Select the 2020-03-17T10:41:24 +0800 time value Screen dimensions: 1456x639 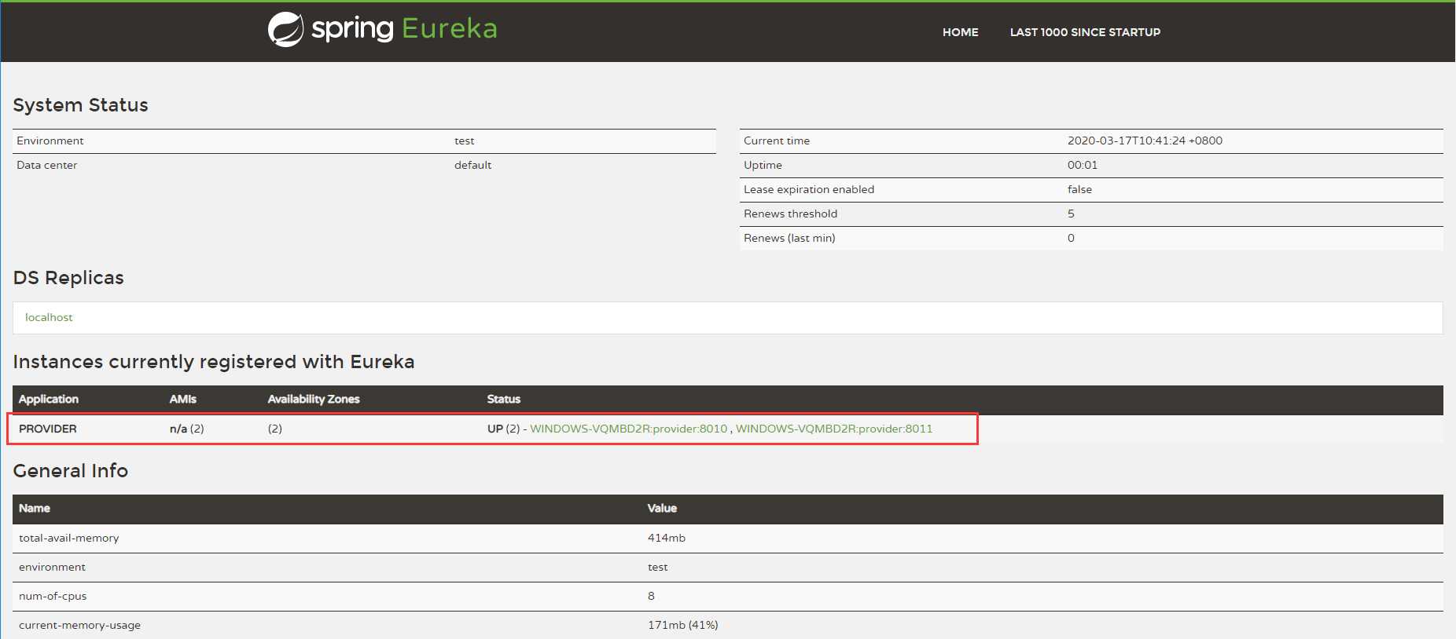coord(1145,141)
